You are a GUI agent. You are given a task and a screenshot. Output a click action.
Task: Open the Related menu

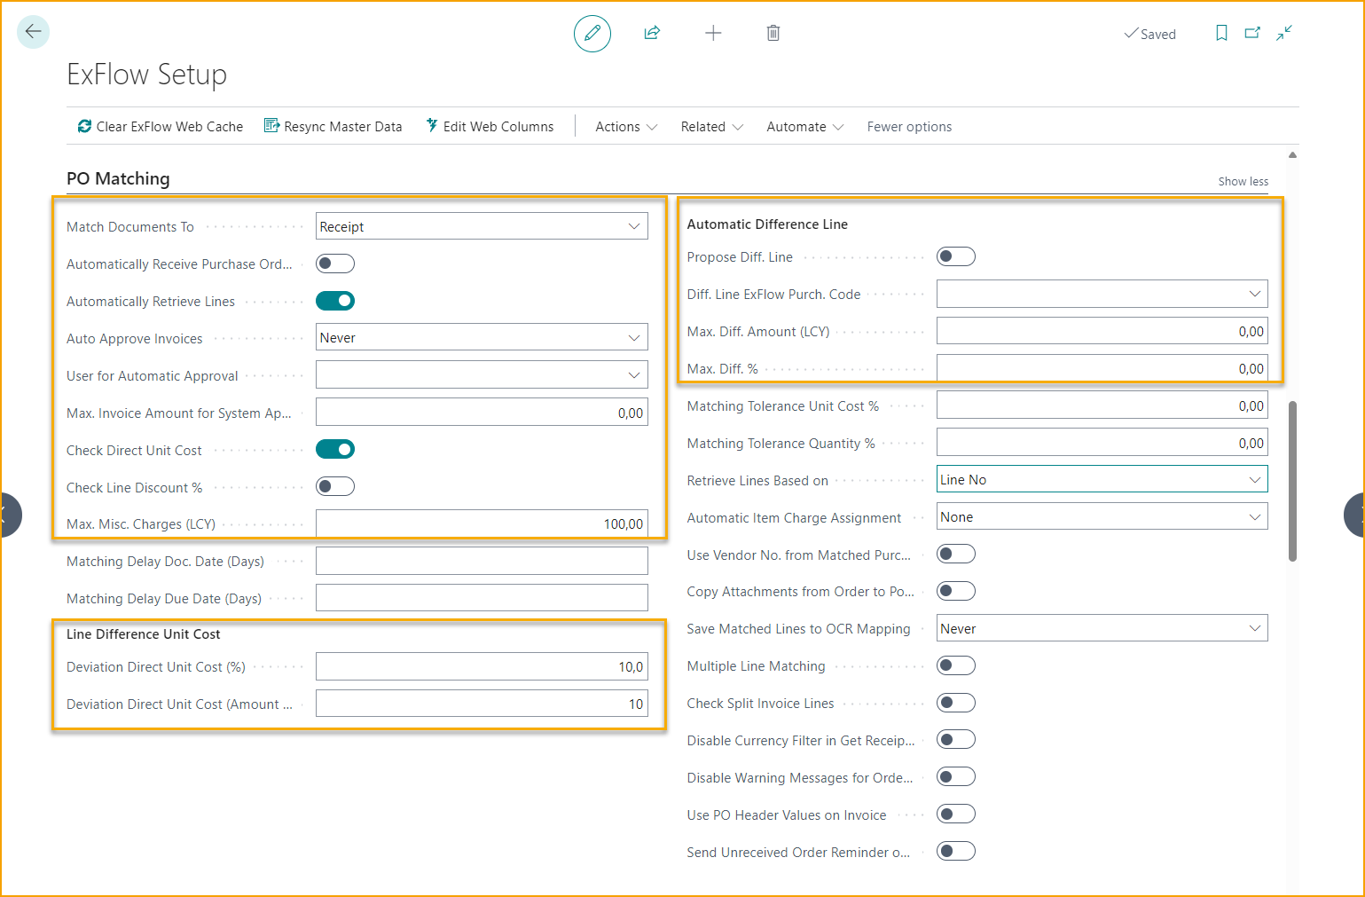711,127
